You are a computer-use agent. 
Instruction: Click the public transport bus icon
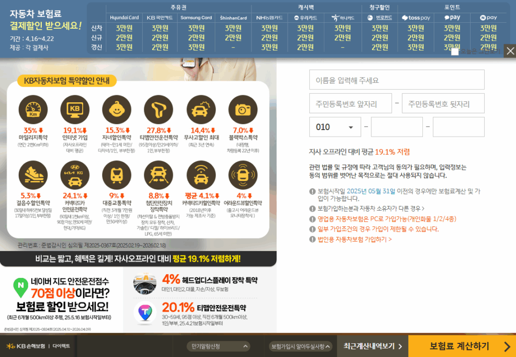point(116,175)
